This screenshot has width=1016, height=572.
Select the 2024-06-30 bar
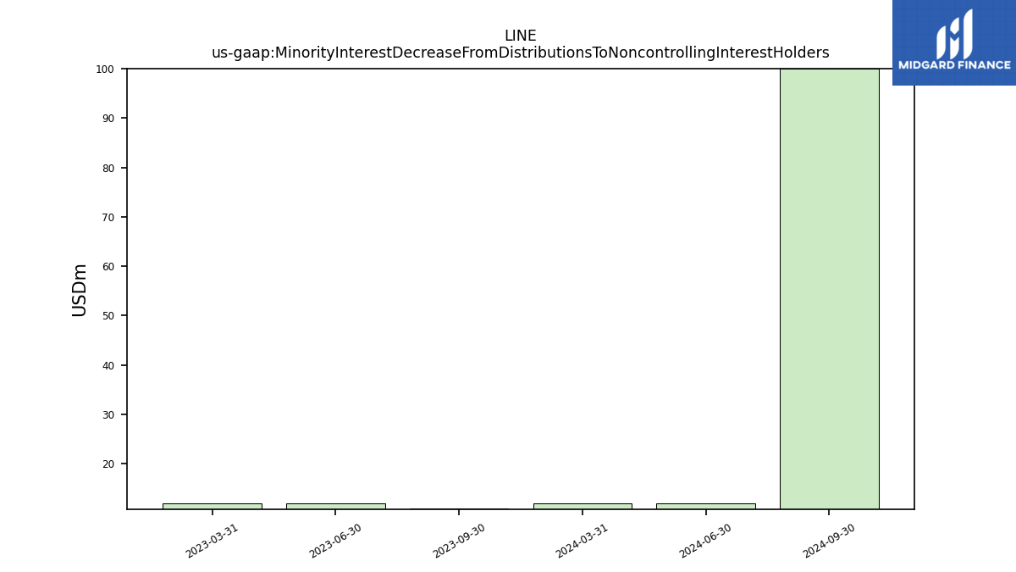705,506
